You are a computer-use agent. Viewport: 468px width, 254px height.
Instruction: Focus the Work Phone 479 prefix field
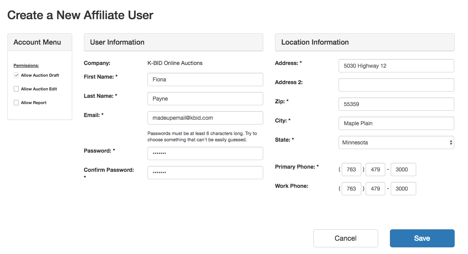point(375,189)
